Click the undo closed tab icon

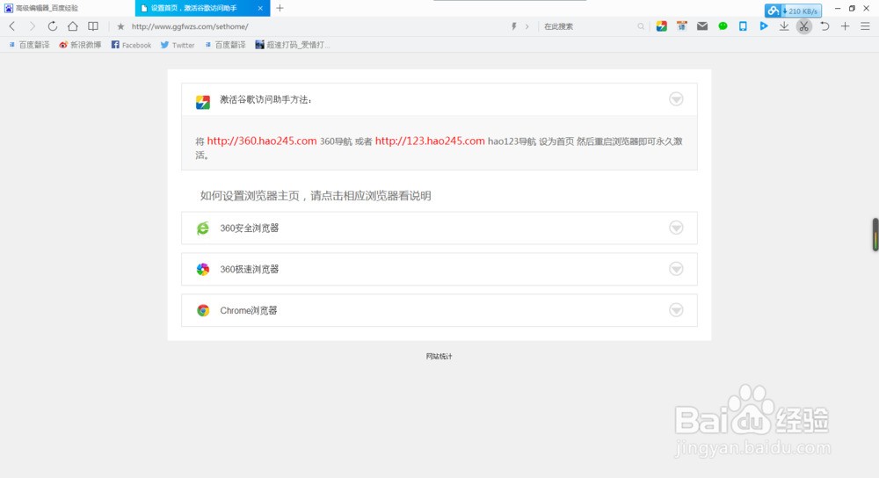click(825, 26)
